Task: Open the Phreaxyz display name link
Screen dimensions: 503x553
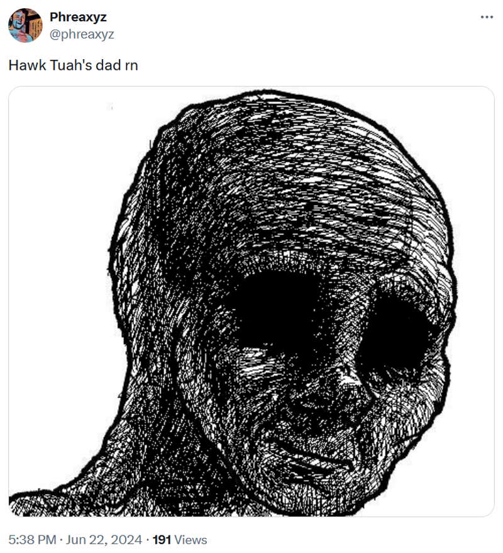Action: (78, 16)
